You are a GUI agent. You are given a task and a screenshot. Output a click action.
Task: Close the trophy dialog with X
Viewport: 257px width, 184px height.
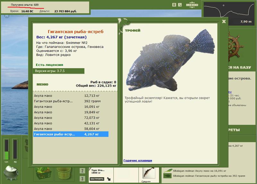coord(224,22)
